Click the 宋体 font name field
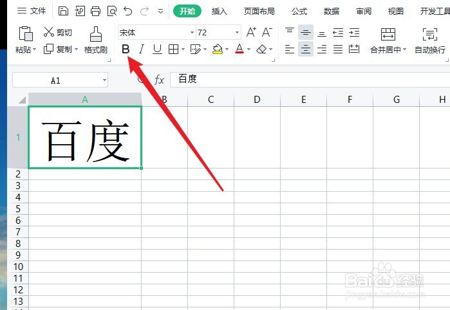The height and width of the screenshot is (310, 450). pos(154,32)
